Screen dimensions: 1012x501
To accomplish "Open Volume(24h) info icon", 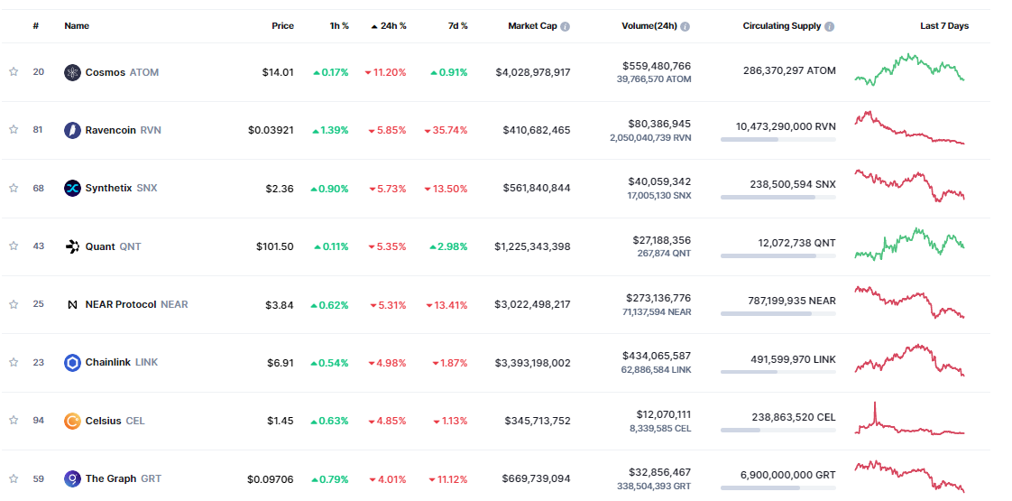I will click(685, 26).
